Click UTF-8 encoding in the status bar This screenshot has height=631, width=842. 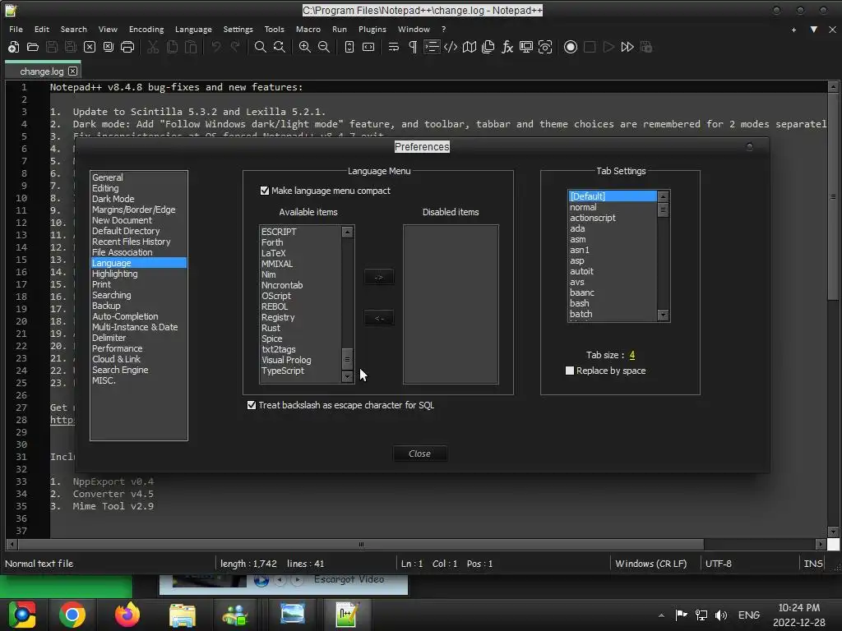pyautogui.click(x=719, y=564)
